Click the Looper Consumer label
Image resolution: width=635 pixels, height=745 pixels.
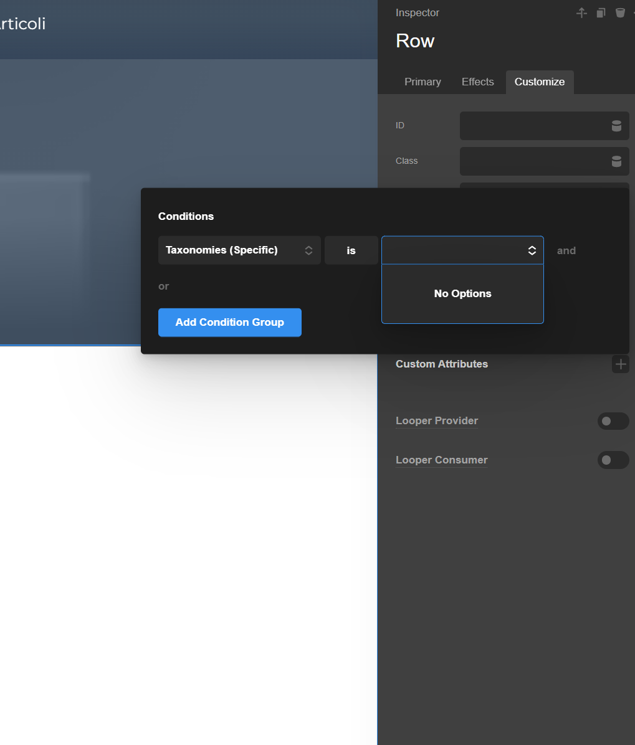441,460
